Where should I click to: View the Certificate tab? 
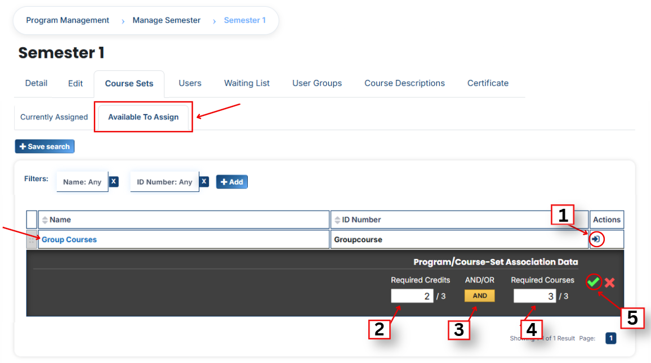point(488,83)
